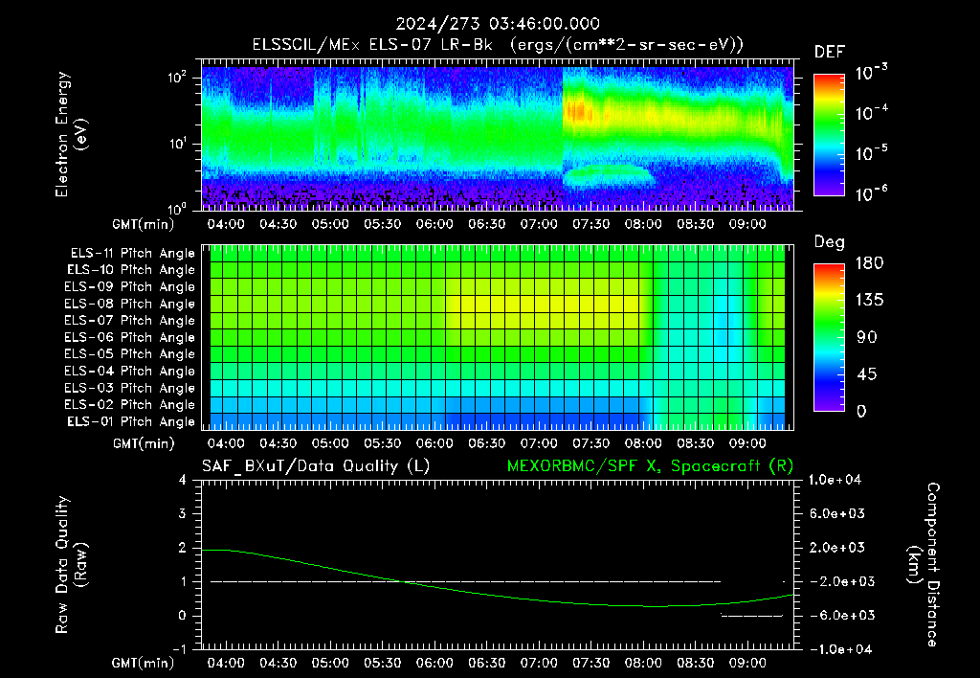The height and width of the screenshot is (678, 980).
Task: Click the 10^-6 value on DEF colorbar
Action: point(871,193)
